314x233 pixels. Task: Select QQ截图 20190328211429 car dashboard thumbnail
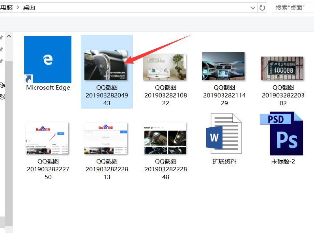224,67
